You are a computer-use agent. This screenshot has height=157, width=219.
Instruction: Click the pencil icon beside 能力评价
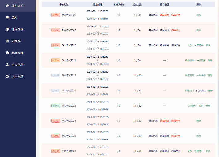[x=7, y=6]
